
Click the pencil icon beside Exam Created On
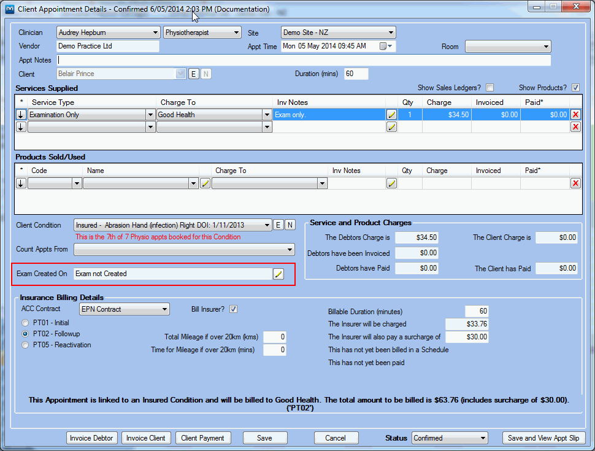(x=278, y=274)
